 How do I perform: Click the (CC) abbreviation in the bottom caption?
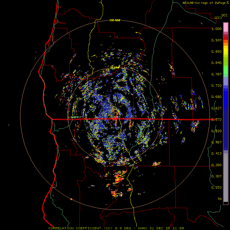(108, 228)
